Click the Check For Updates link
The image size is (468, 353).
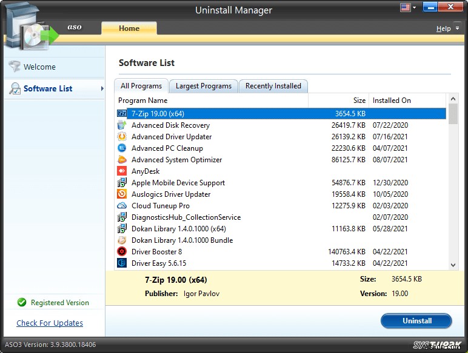(x=50, y=323)
